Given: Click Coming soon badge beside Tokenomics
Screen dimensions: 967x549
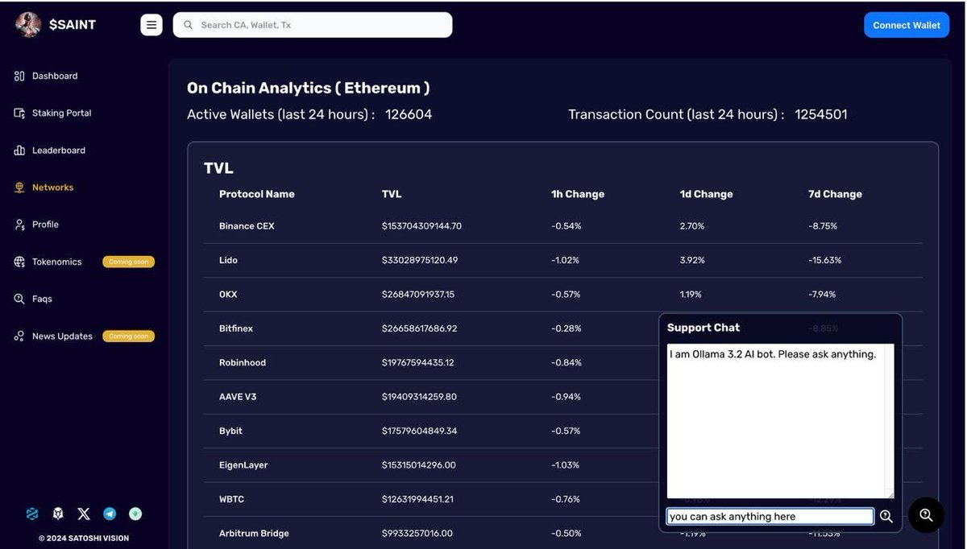Looking at the screenshot, I should [128, 262].
